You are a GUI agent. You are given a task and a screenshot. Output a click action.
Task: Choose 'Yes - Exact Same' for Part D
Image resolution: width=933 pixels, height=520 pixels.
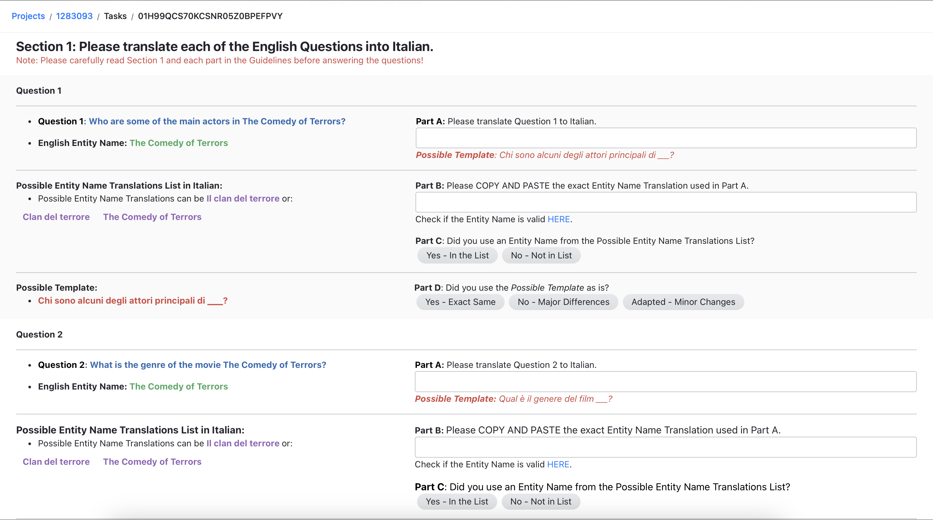pos(460,302)
